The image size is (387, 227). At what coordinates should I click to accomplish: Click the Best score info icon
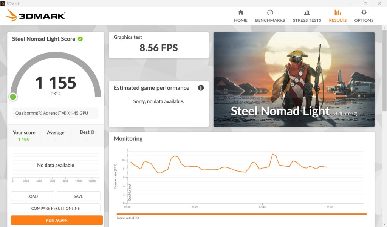click(93, 132)
